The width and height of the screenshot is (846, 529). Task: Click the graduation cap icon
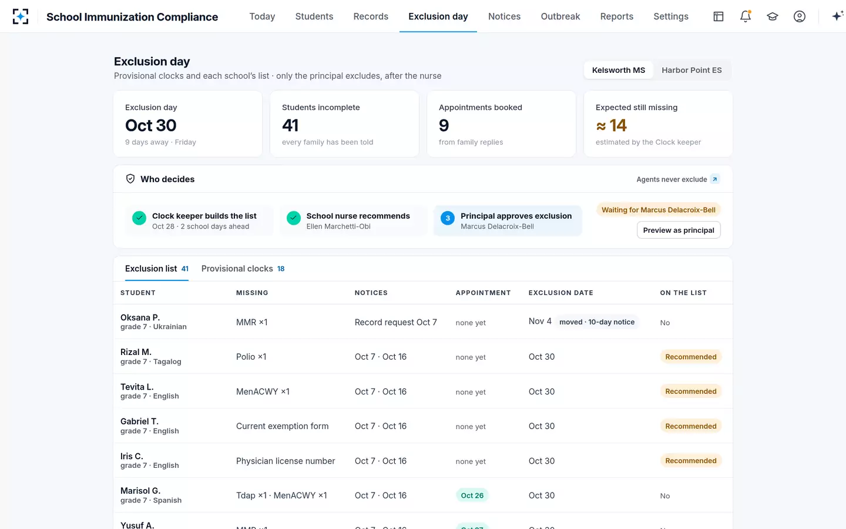[x=773, y=16]
